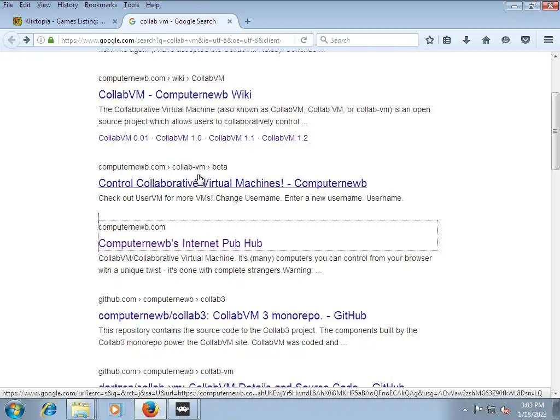This screenshot has width=560, height=420.
Task: Click breadcrumb github.com › computernewb › collab-vm
Action: click(166, 371)
